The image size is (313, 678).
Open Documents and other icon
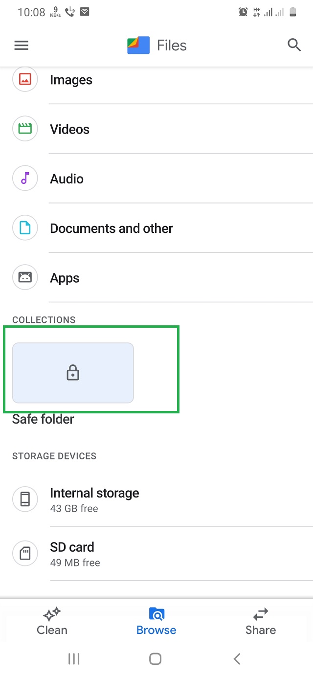coord(25,228)
